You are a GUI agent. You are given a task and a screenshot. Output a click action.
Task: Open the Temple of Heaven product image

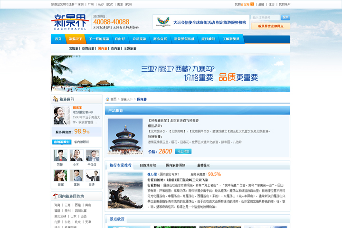coord(125,136)
